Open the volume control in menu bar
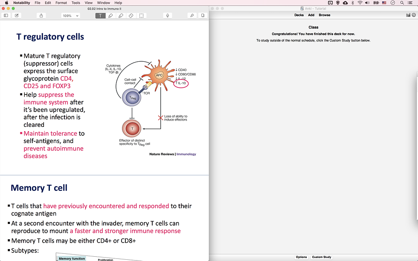 coord(367,3)
